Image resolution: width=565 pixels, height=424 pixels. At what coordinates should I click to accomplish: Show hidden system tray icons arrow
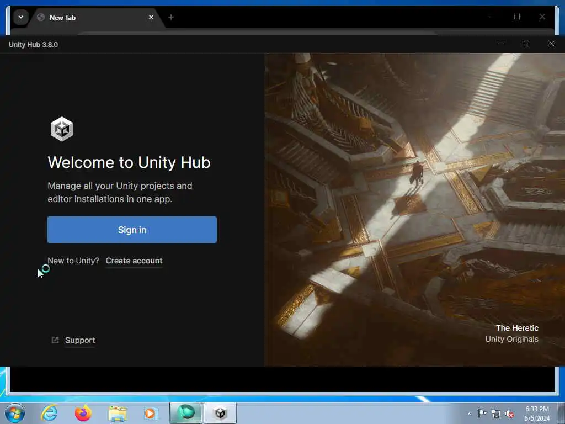point(469,414)
